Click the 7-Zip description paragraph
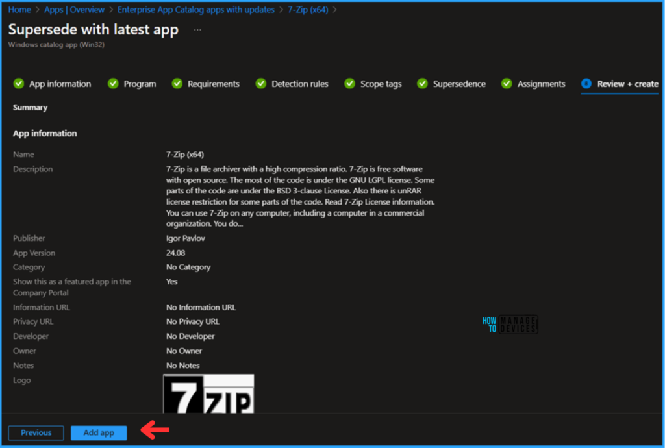 [300, 196]
